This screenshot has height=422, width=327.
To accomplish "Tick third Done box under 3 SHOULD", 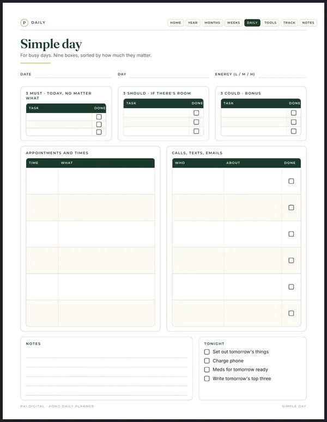I will (196, 131).
